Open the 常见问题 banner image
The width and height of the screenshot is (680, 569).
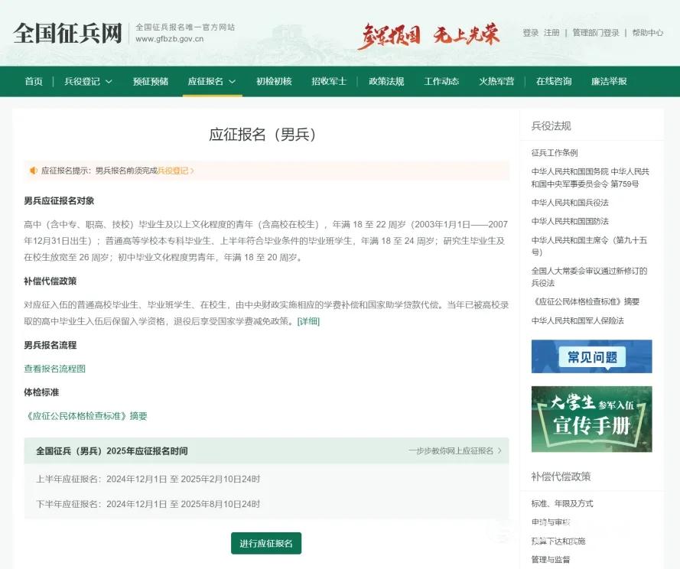(x=591, y=356)
